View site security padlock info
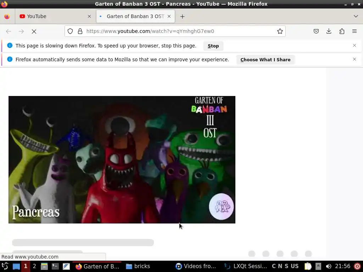363x272 pixels. (80, 31)
